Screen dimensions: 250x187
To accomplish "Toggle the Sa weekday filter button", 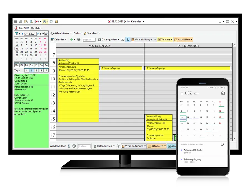I will coord(41,65).
